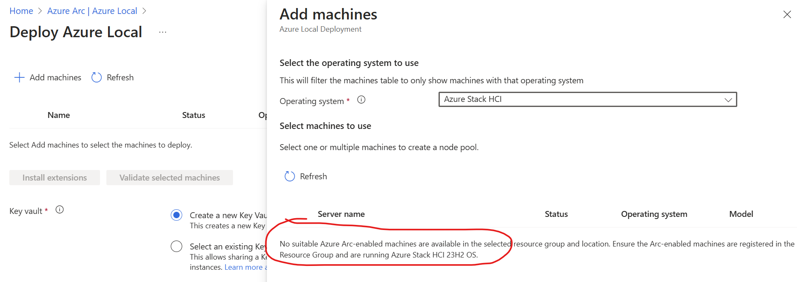This screenshot has width=797, height=282.
Task: Click the 'Select the operating system to use' heading
Action: (349, 63)
